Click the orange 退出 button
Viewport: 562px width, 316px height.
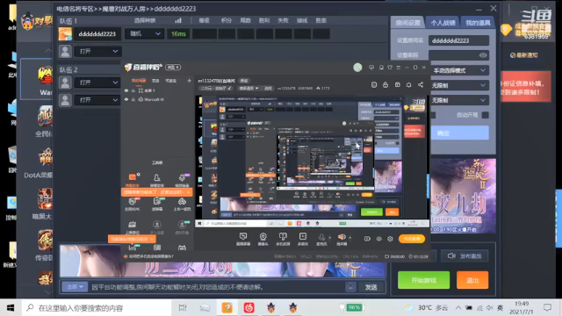click(472, 280)
